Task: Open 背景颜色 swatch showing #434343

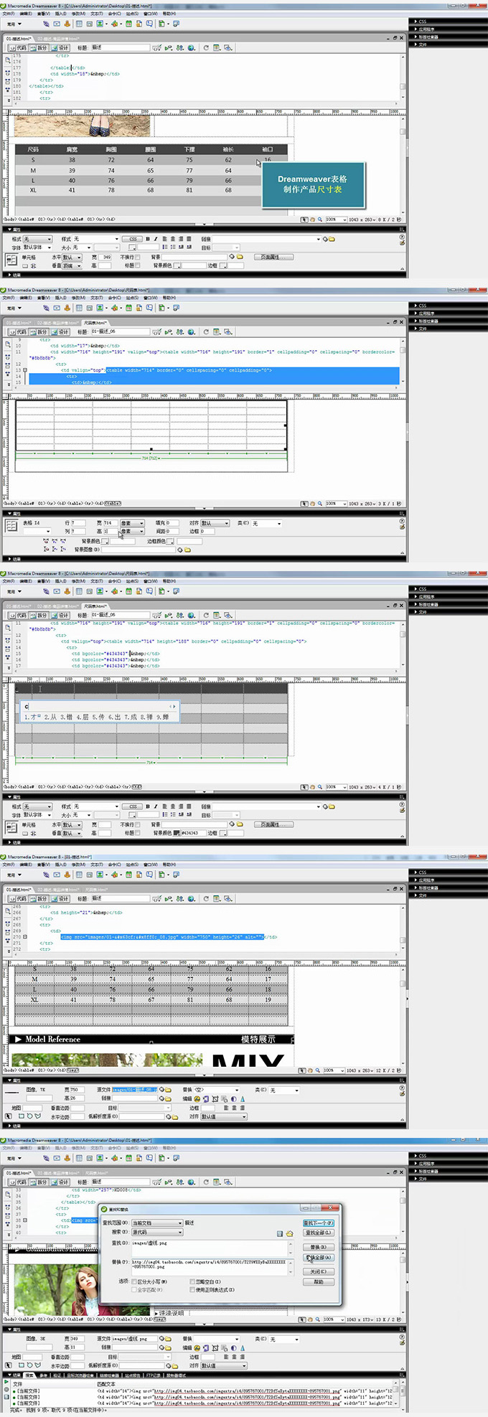Action: pyautogui.click(x=177, y=833)
